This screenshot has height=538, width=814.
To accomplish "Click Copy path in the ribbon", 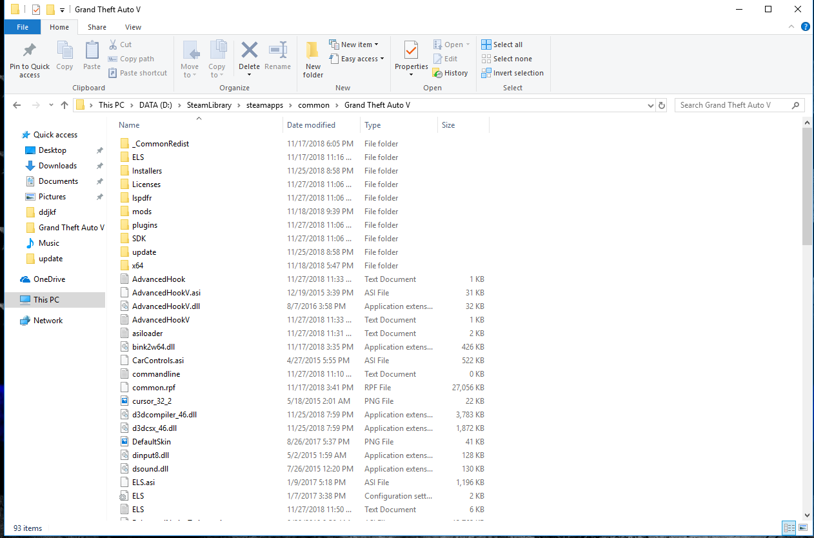I will pyautogui.click(x=131, y=59).
